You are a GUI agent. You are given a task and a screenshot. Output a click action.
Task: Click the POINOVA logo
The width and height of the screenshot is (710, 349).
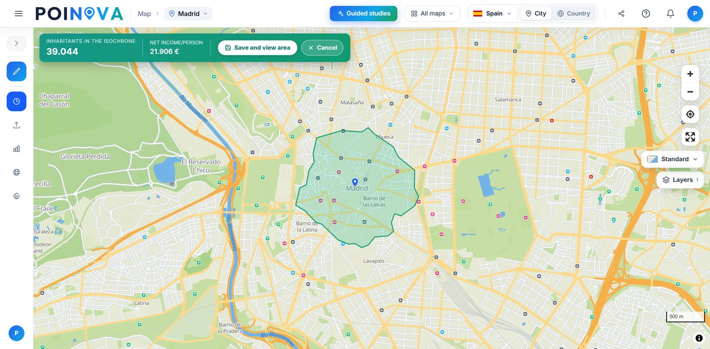coord(79,14)
